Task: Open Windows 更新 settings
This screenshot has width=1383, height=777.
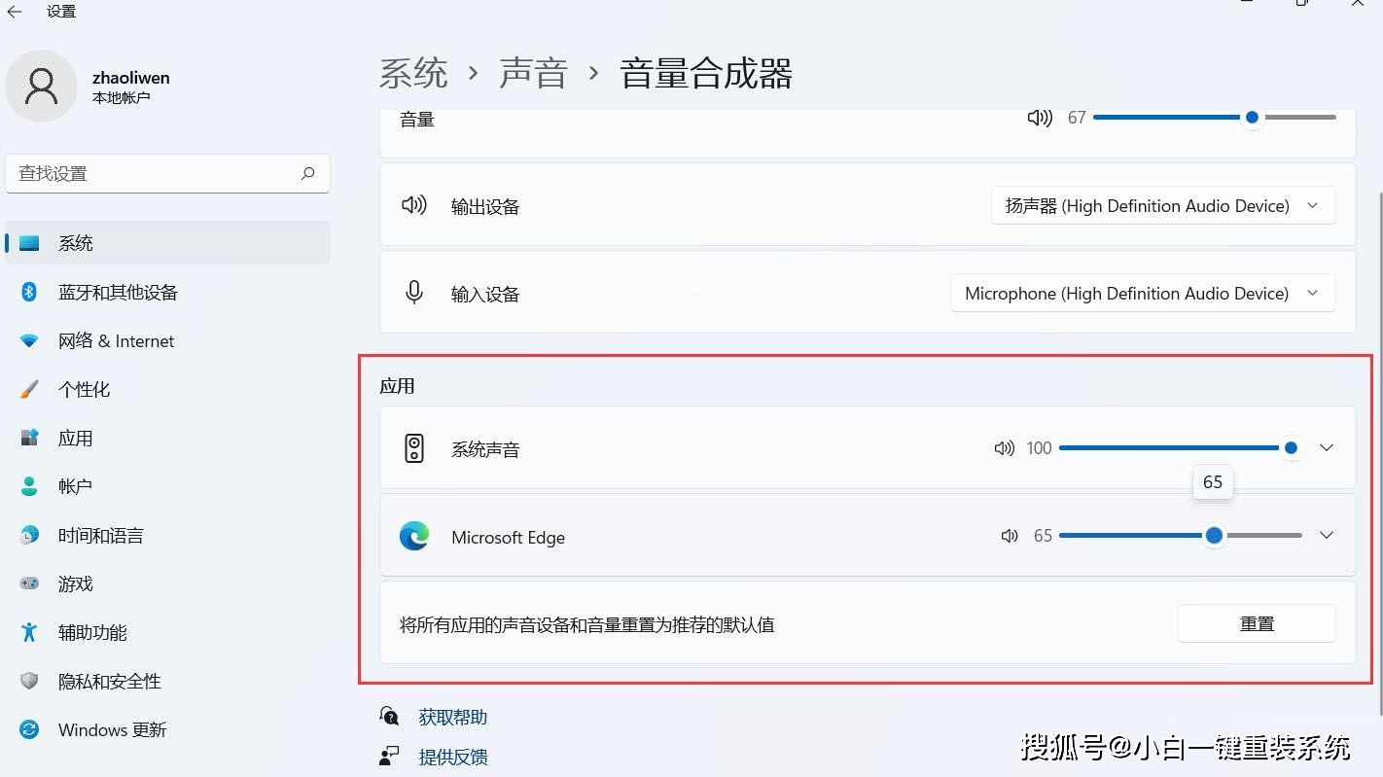Action: [x=167, y=729]
